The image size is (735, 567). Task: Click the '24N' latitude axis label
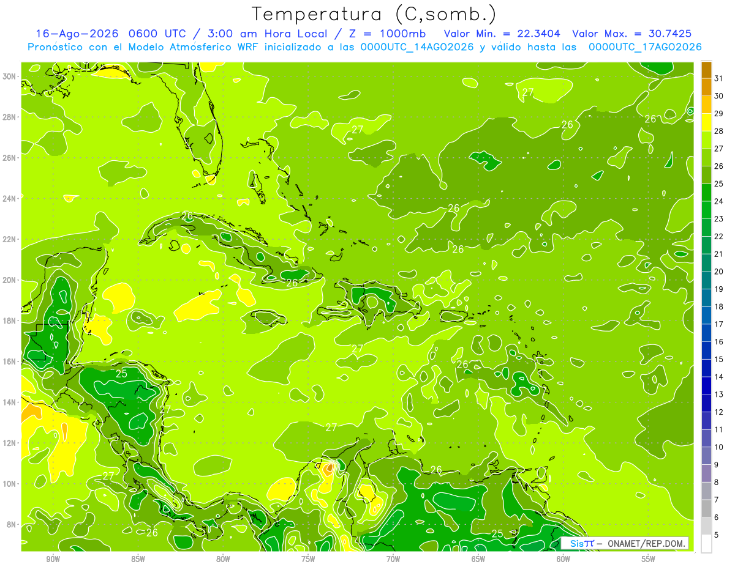click(x=10, y=199)
